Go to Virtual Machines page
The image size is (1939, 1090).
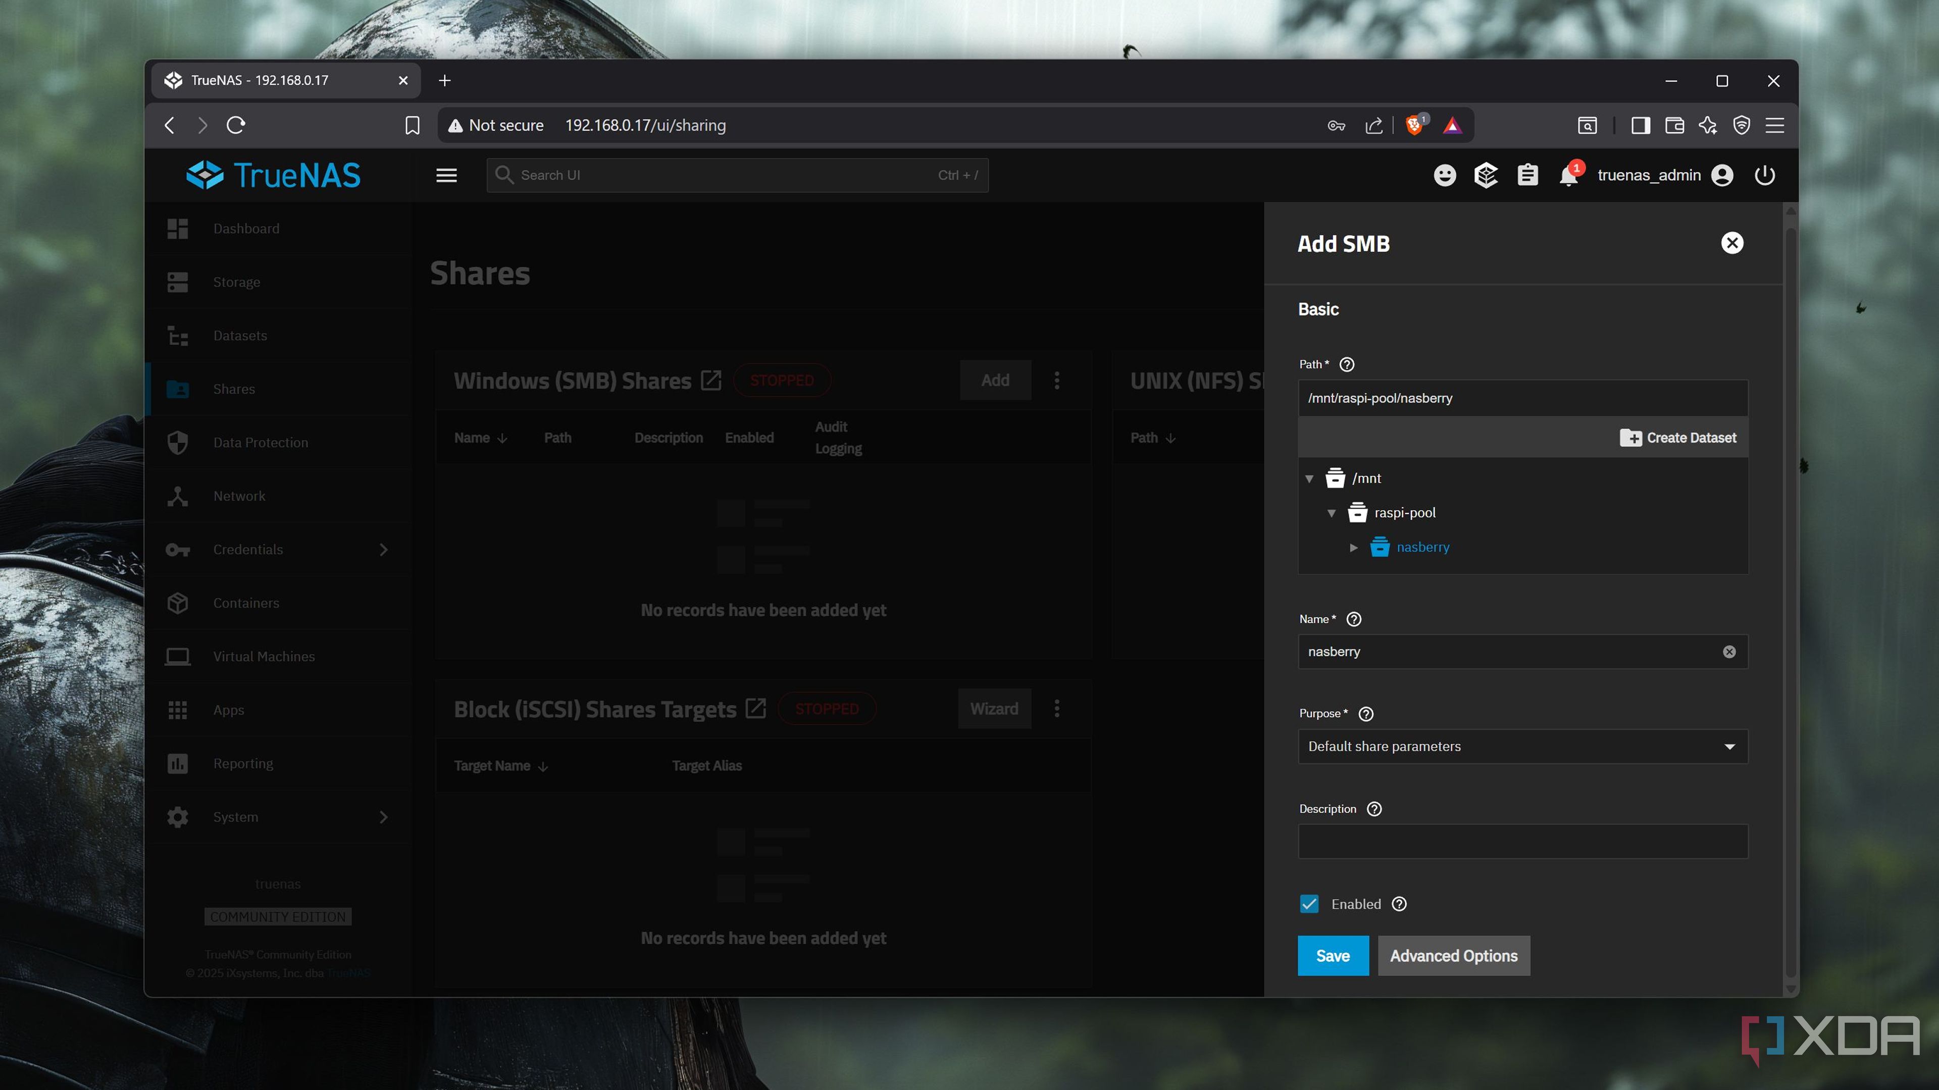coord(280,657)
